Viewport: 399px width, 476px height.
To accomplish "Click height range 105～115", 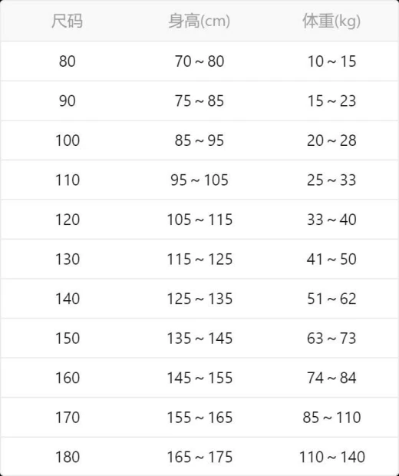I will (199, 220).
